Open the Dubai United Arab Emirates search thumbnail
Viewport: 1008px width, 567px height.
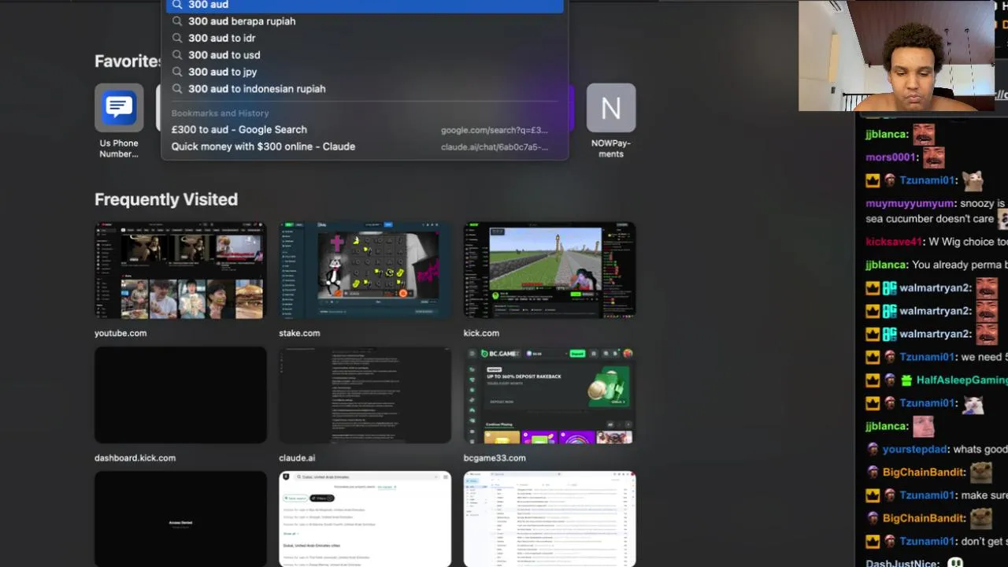click(365, 519)
